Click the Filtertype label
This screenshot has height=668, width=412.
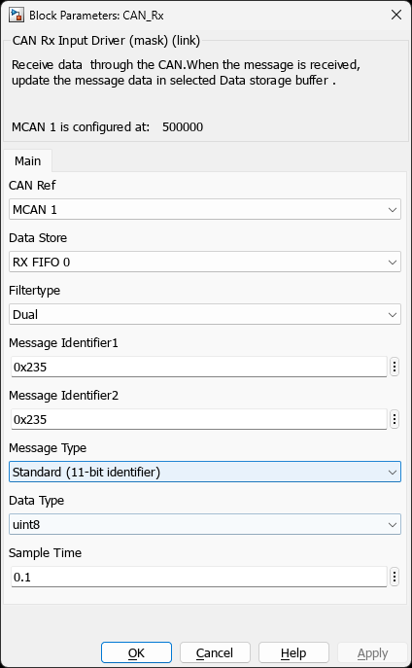tap(34, 291)
